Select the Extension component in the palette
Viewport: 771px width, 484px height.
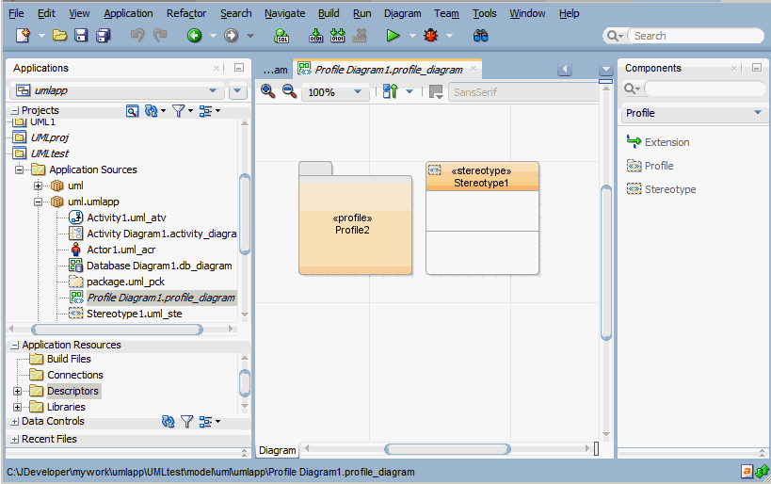pos(658,142)
